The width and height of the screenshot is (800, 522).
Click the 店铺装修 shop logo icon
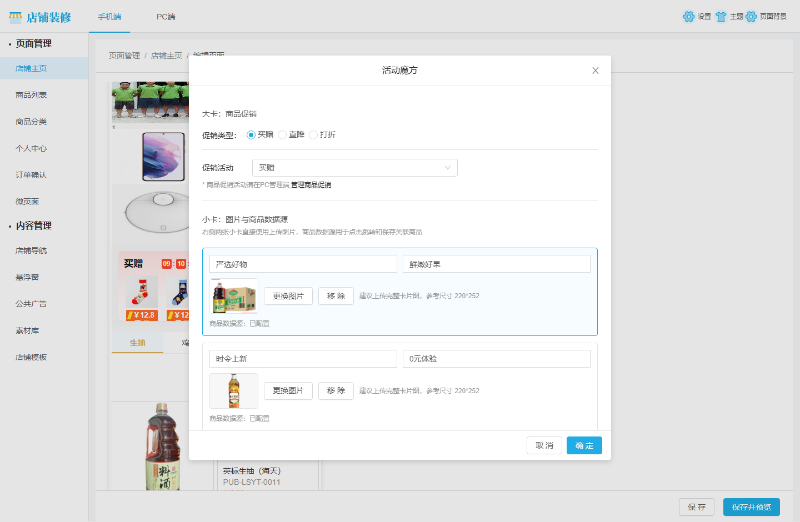(x=16, y=17)
